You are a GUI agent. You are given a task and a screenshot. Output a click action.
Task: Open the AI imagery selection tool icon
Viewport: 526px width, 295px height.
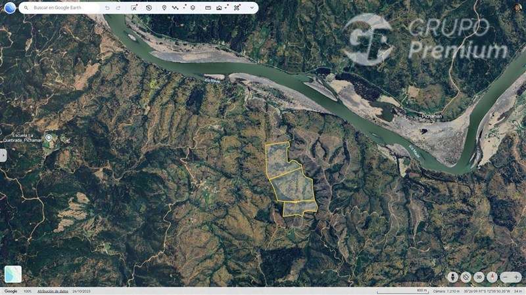point(134,8)
